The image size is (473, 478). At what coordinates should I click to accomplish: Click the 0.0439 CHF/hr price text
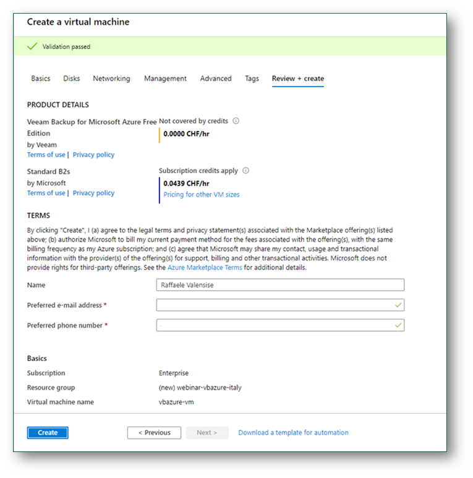186,184
